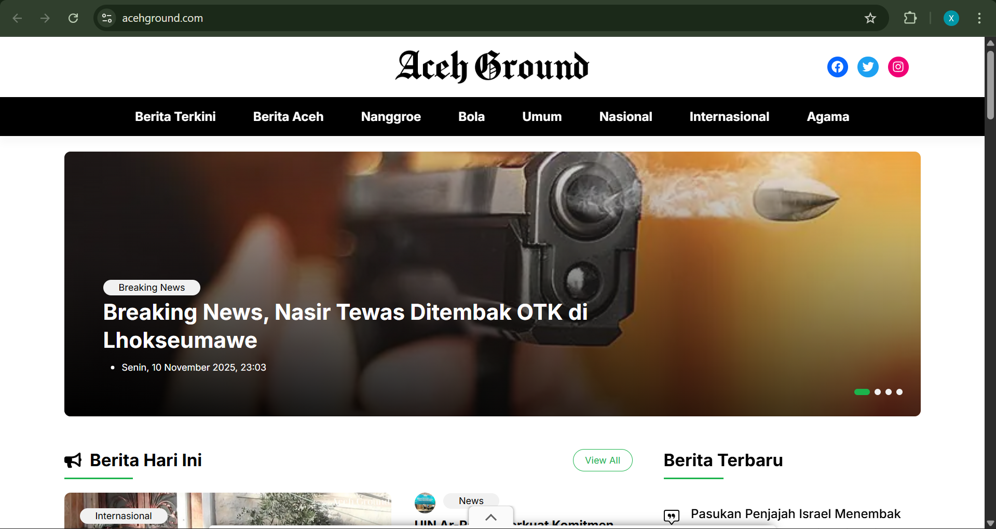The width and height of the screenshot is (996, 529).
Task: Open the Facebook icon
Action: click(x=837, y=66)
